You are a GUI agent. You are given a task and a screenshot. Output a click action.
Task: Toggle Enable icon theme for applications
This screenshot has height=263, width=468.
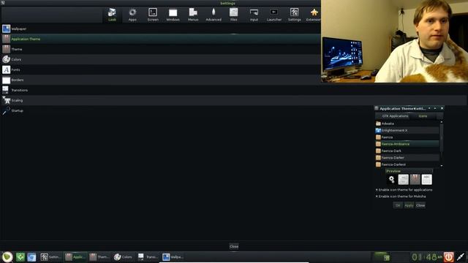tap(404, 190)
